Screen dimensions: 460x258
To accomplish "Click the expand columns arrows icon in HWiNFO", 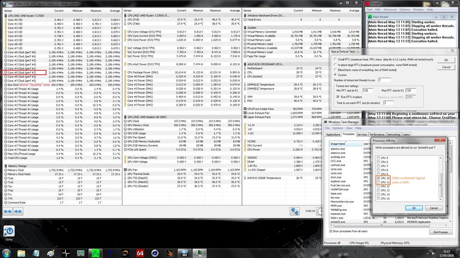I will pos(8,211).
